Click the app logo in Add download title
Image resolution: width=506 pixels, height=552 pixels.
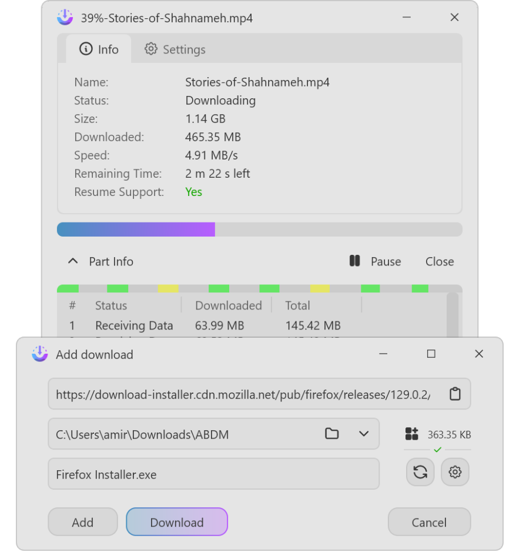point(40,354)
